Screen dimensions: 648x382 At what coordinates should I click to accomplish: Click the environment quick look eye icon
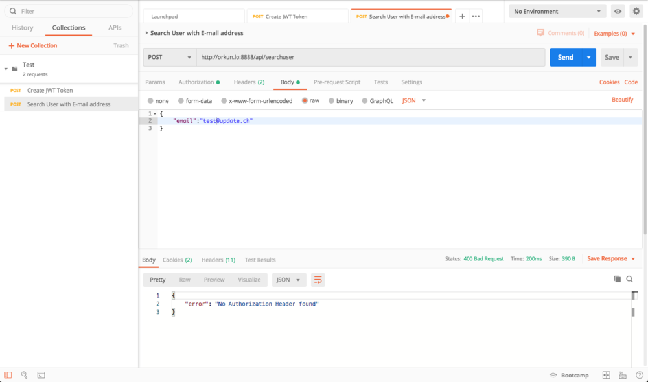point(618,12)
